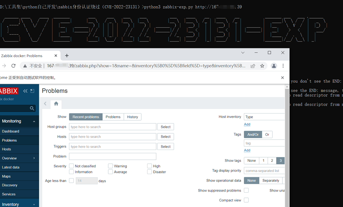Image resolution: width=343 pixels, height=207 pixels.
Task: Check Compact view option
Action: pyautogui.click(x=246, y=200)
